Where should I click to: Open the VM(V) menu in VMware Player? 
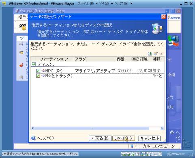(104, 4)
